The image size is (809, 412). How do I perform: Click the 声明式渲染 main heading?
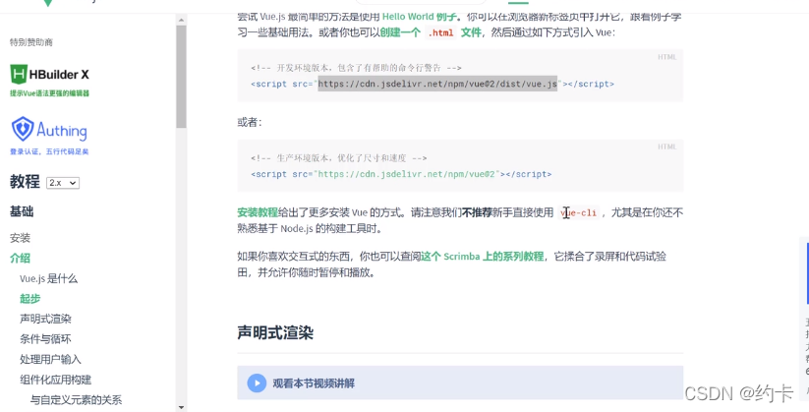(x=275, y=332)
